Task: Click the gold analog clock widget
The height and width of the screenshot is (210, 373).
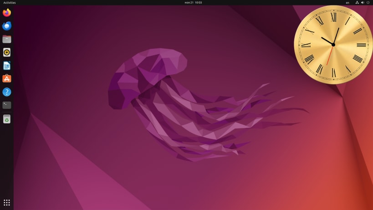Action: tap(333, 45)
